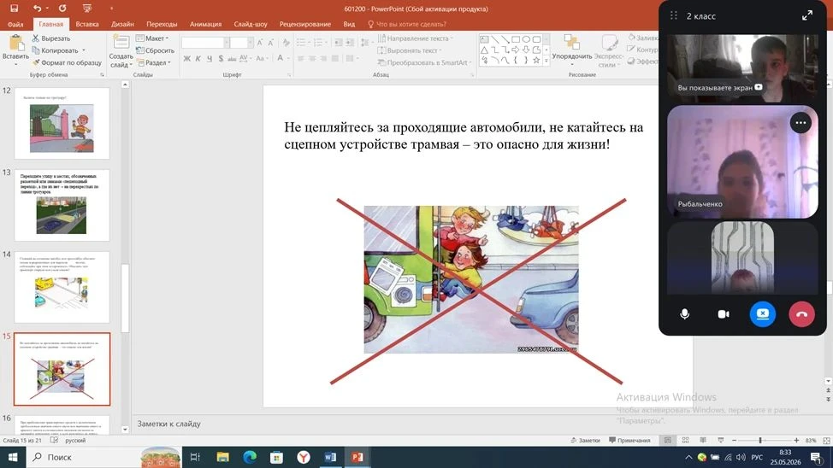833x468 pixels.
Task: Select slide 14 thumbnail
Action: (x=62, y=287)
